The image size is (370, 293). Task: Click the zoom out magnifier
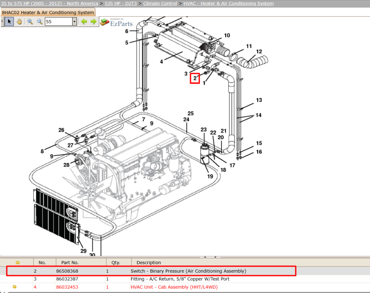click(40, 22)
